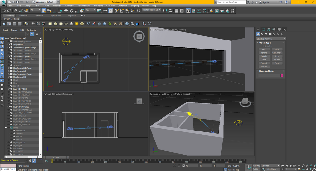Activate the Select Object tool

(44, 11)
